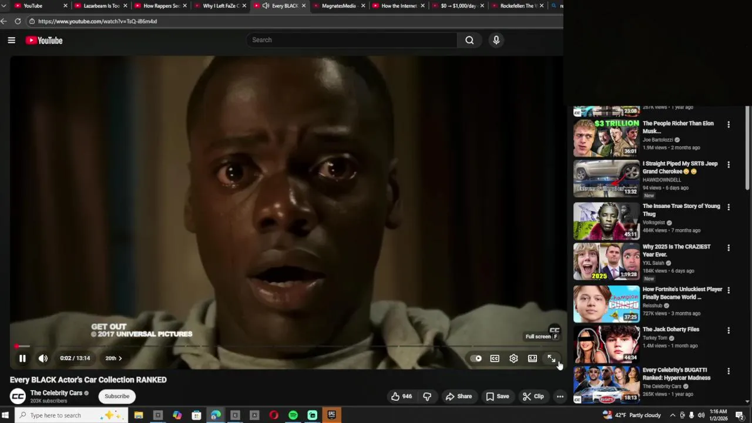Reload the page with the refresh icon
752x423 pixels.
pos(18,21)
